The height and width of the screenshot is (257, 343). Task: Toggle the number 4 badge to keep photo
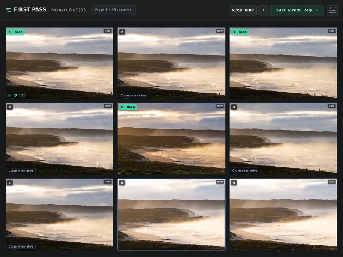pos(9,107)
